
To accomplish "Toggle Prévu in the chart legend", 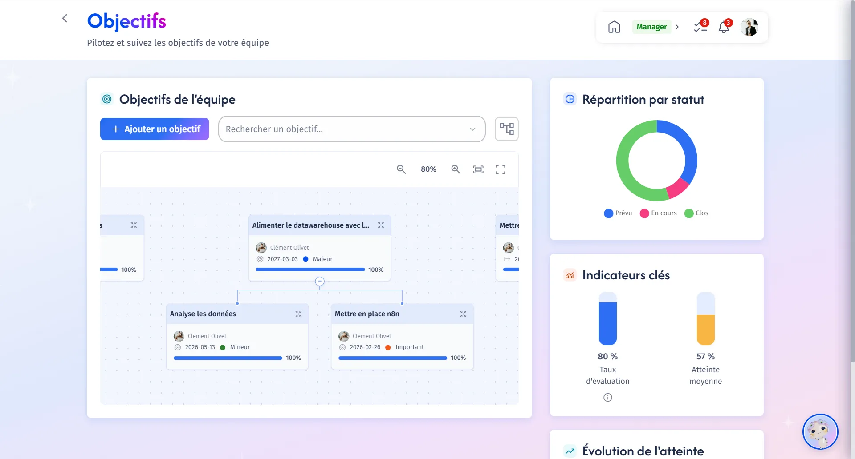I will (618, 213).
